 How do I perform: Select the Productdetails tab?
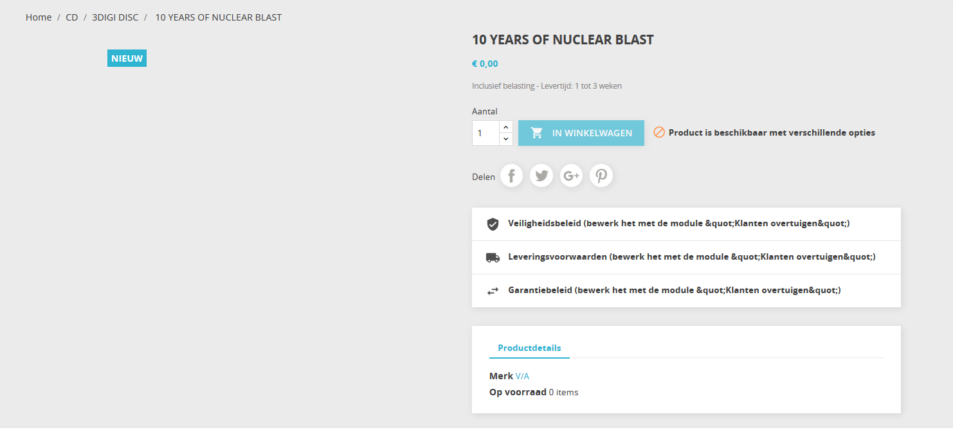(529, 348)
